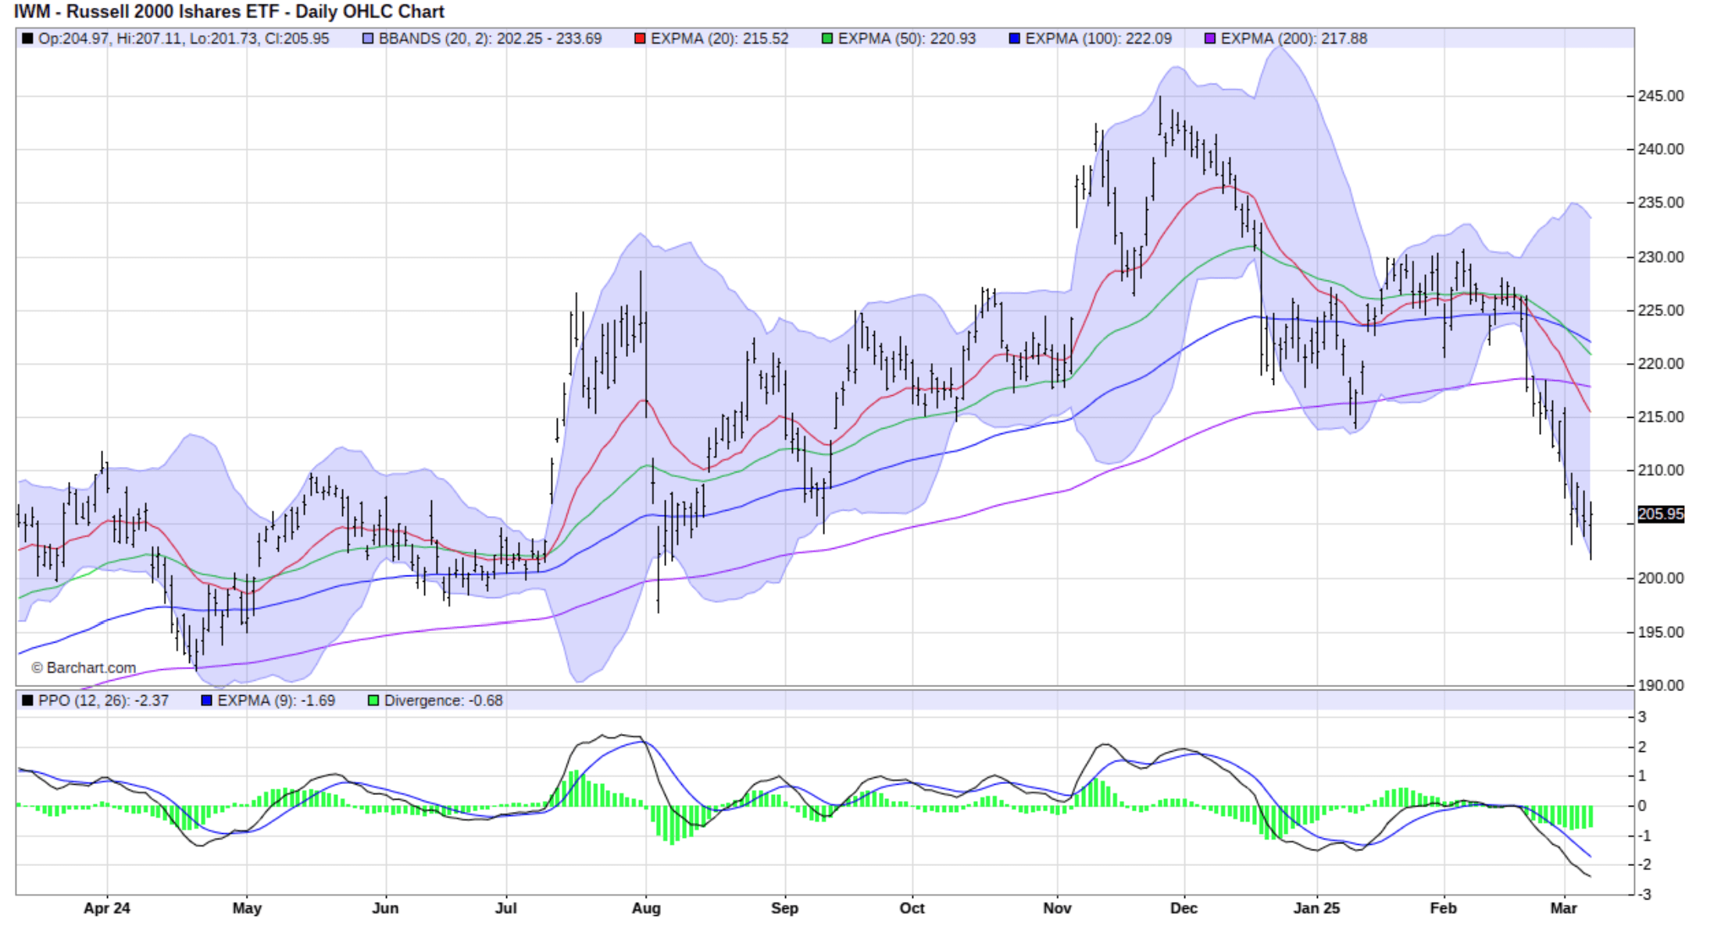The image size is (1721, 930).
Task: Click the purple BBANDS legend swatch
Action: (x=367, y=37)
